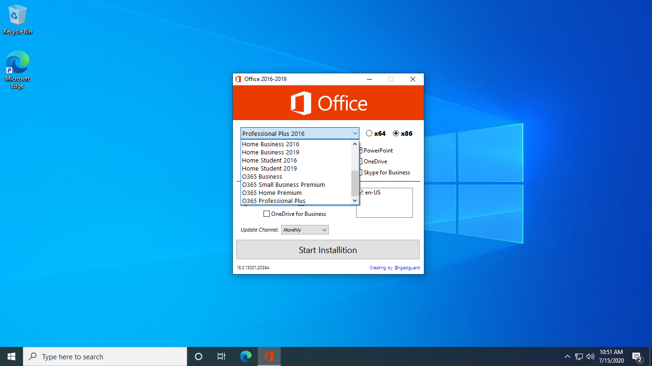Open the Update Channel Monthly dropdown
This screenshot has height=366, width=652.
tap(305, 230)
